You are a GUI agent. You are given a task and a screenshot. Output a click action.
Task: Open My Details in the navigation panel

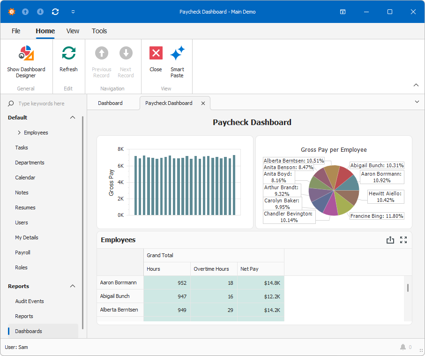[x=27, y=237]
